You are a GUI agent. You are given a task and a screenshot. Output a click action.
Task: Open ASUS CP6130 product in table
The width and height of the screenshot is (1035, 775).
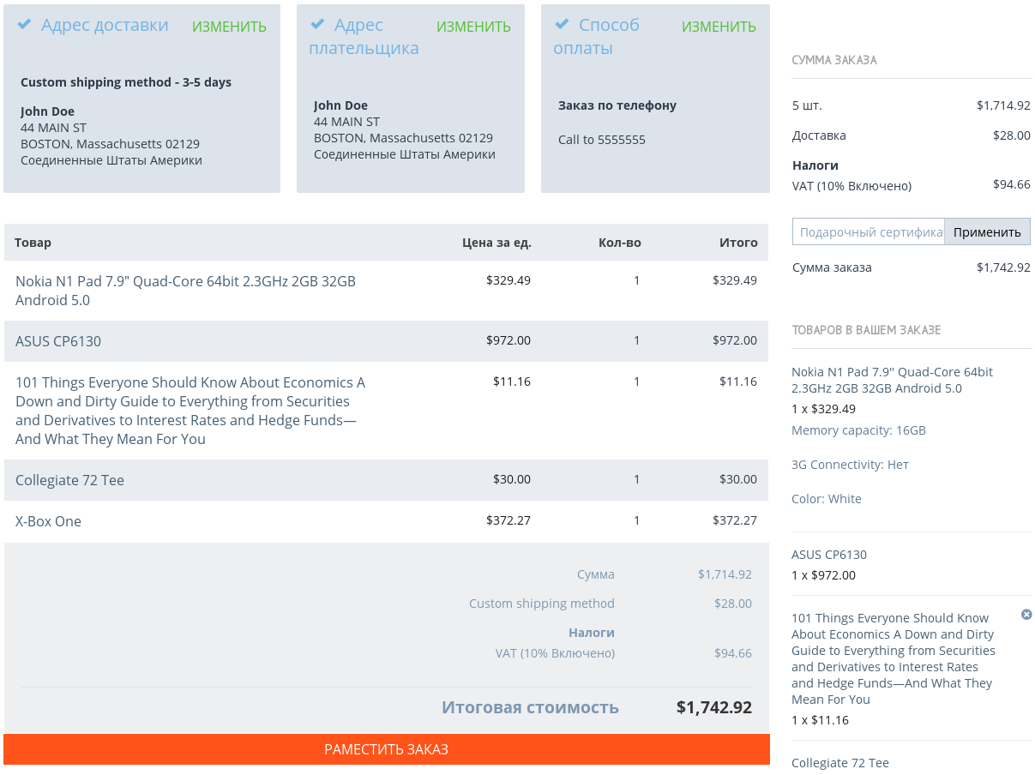point(58,341)
